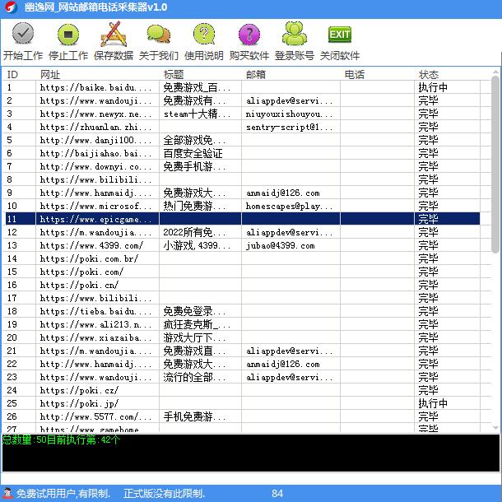Open the 使用说明 help icon
This screenshot has width=502, height=502.
(x=203, y=35)
